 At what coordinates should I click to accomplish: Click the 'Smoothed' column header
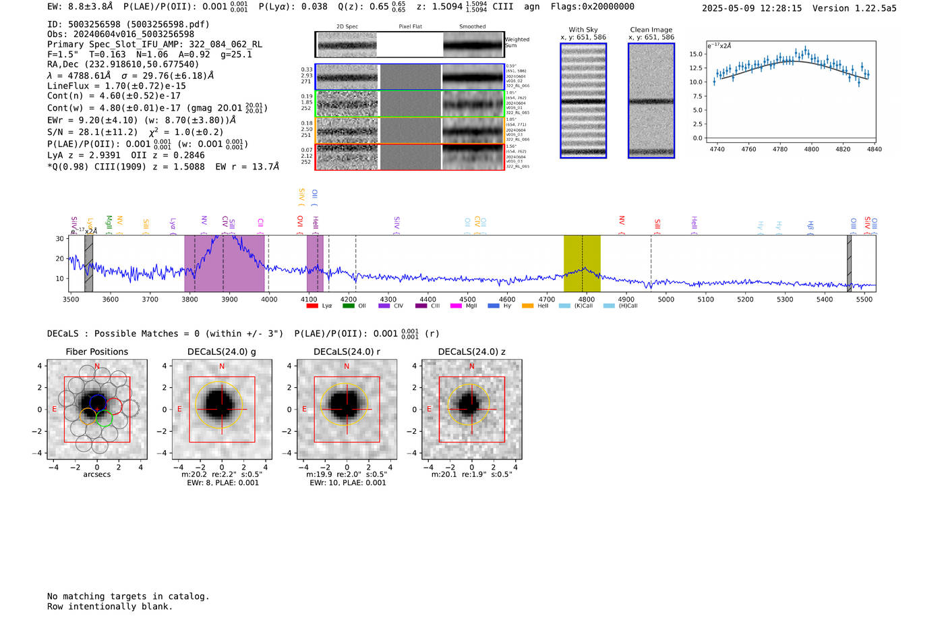click(473, 27)
